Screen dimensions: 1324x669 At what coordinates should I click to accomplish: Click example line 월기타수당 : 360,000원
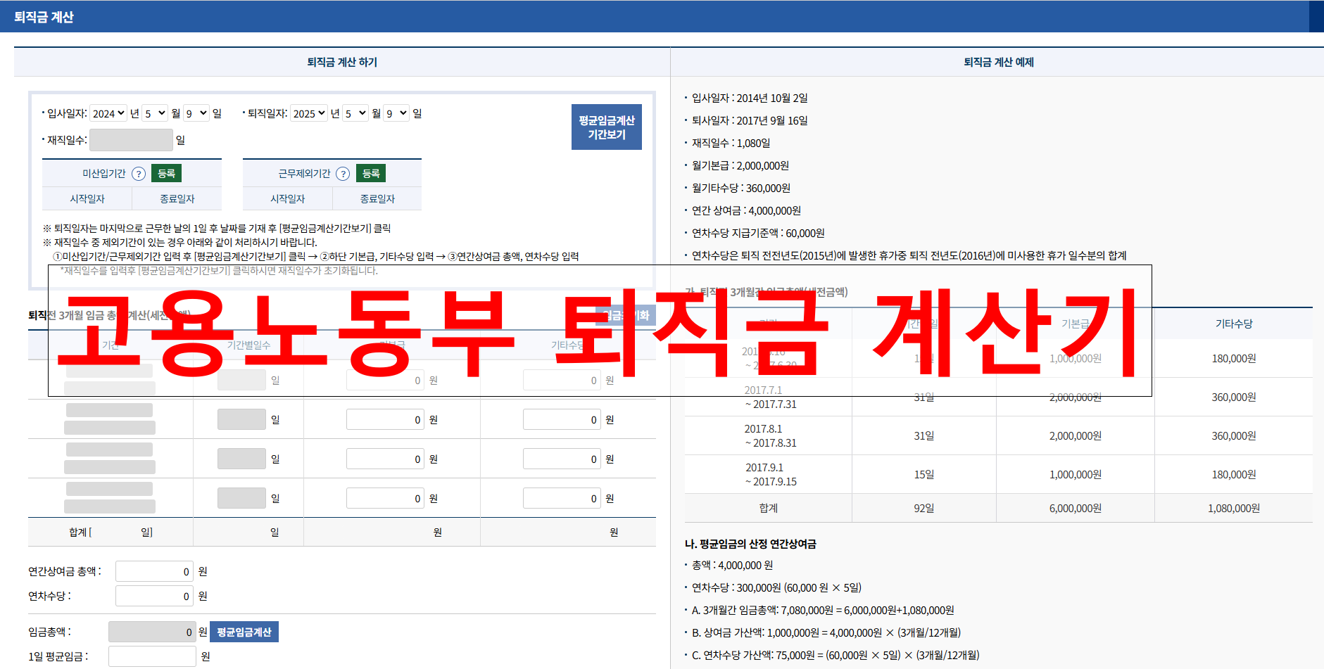[740, 188]
